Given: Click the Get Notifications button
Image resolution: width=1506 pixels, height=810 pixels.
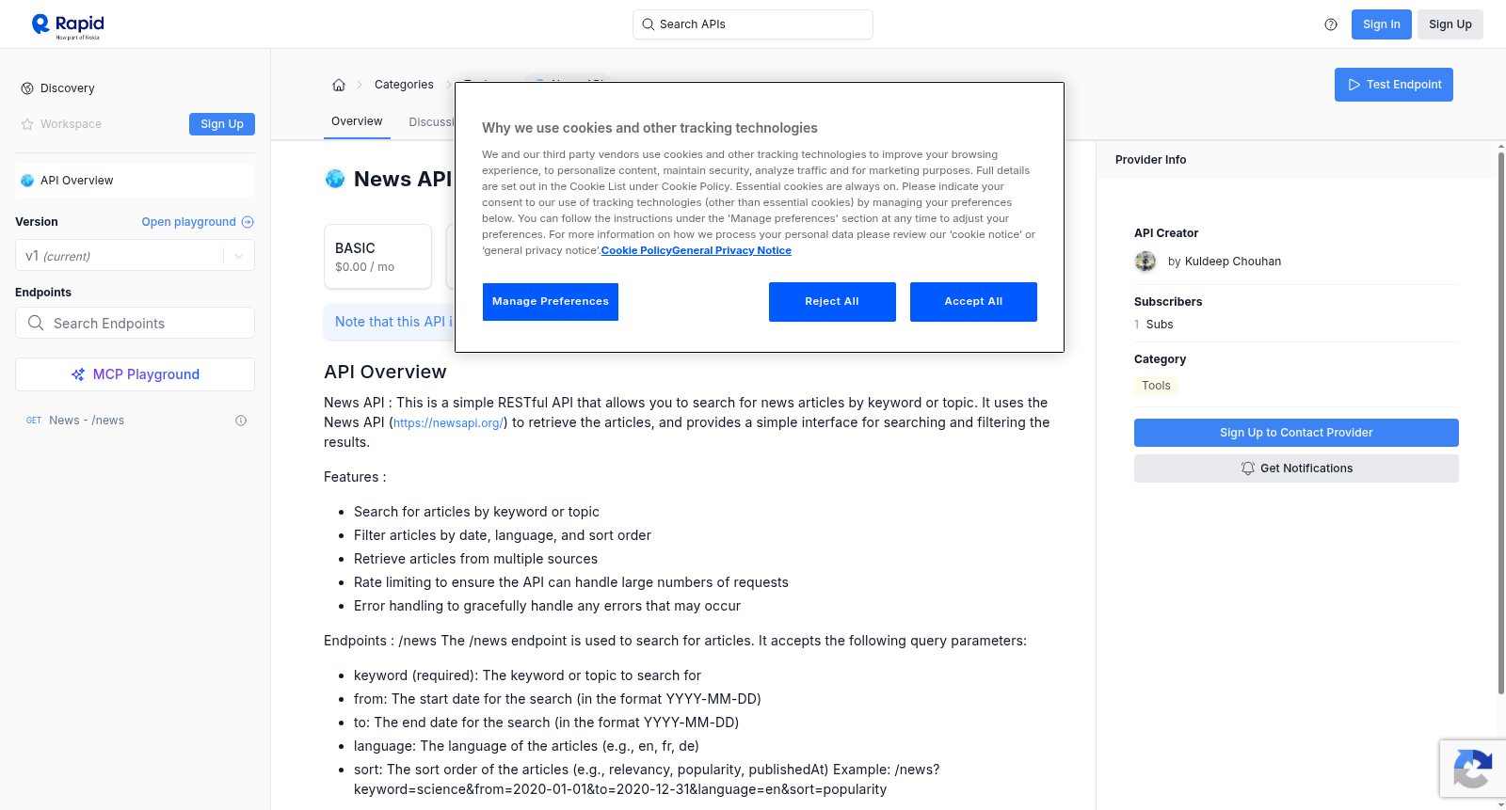Looking at the screenshot, I should coord(1296,469).
